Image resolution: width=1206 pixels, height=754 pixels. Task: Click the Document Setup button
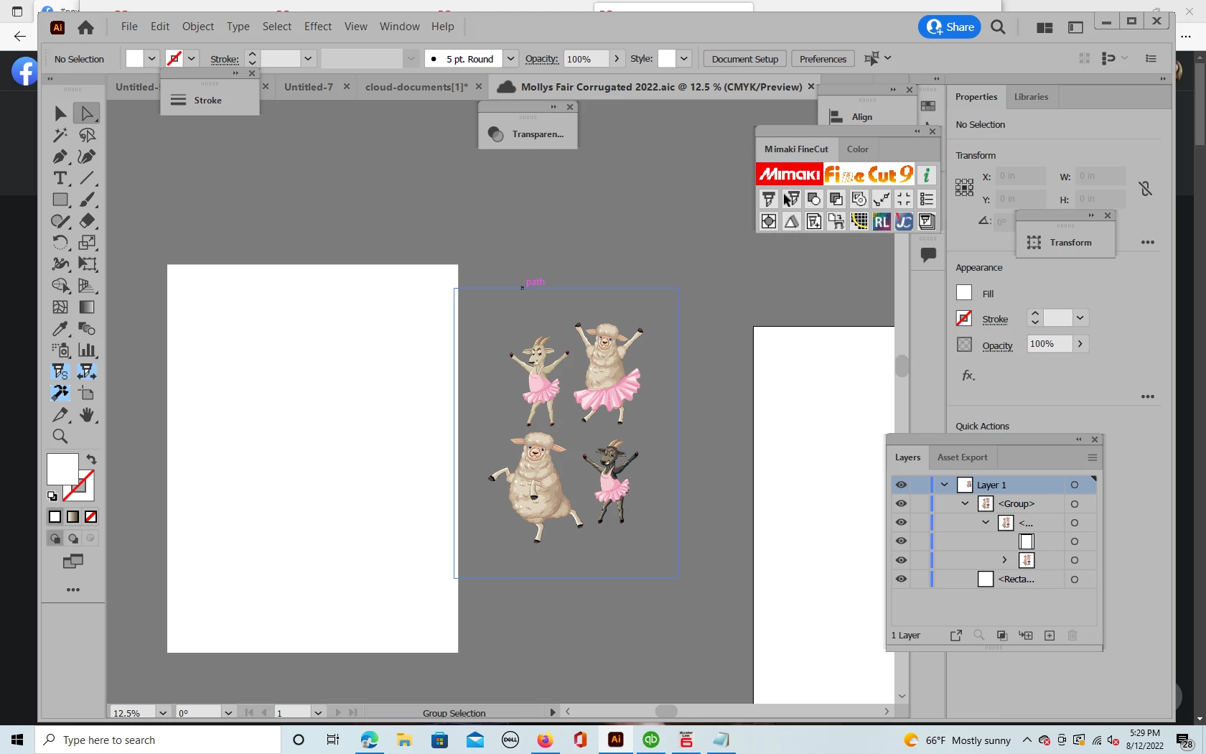pyautogui.click(x=744, y=59)
